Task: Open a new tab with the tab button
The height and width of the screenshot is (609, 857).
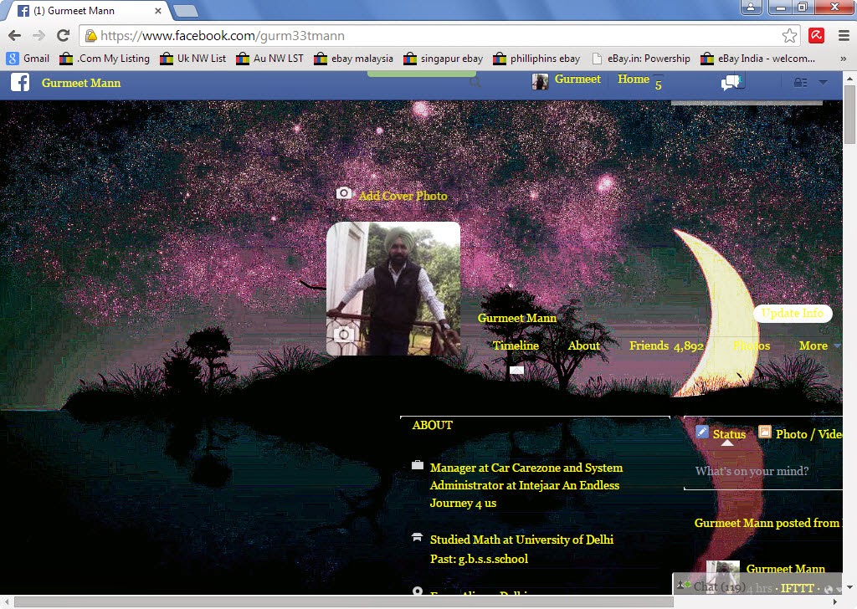Action: 185,10
